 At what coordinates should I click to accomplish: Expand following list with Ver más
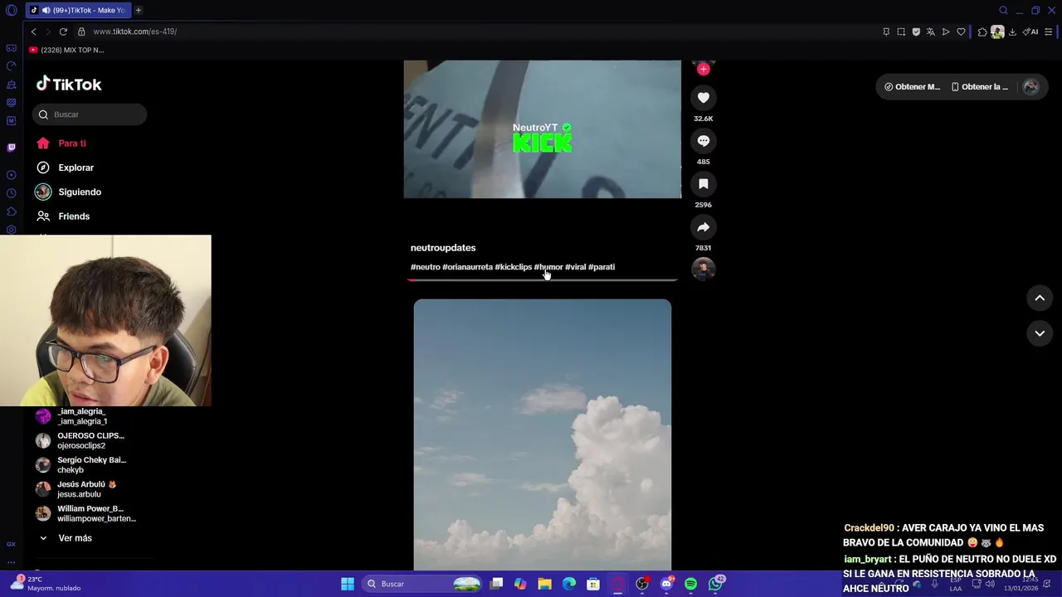pos(66,538)
